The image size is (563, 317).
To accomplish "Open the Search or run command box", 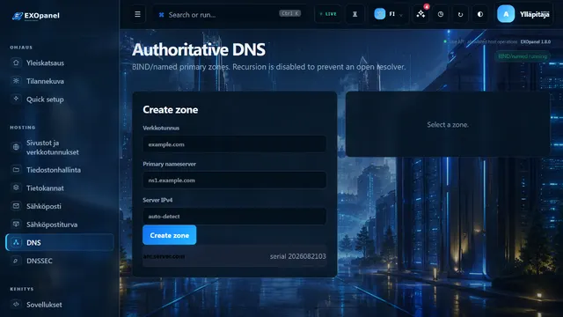I will pyautogui.click(x=230, y=14).
